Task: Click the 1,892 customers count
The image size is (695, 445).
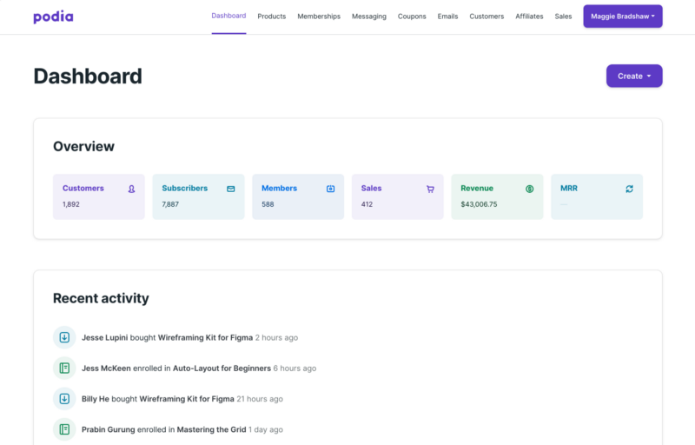Action: click(x=71, y=204)
